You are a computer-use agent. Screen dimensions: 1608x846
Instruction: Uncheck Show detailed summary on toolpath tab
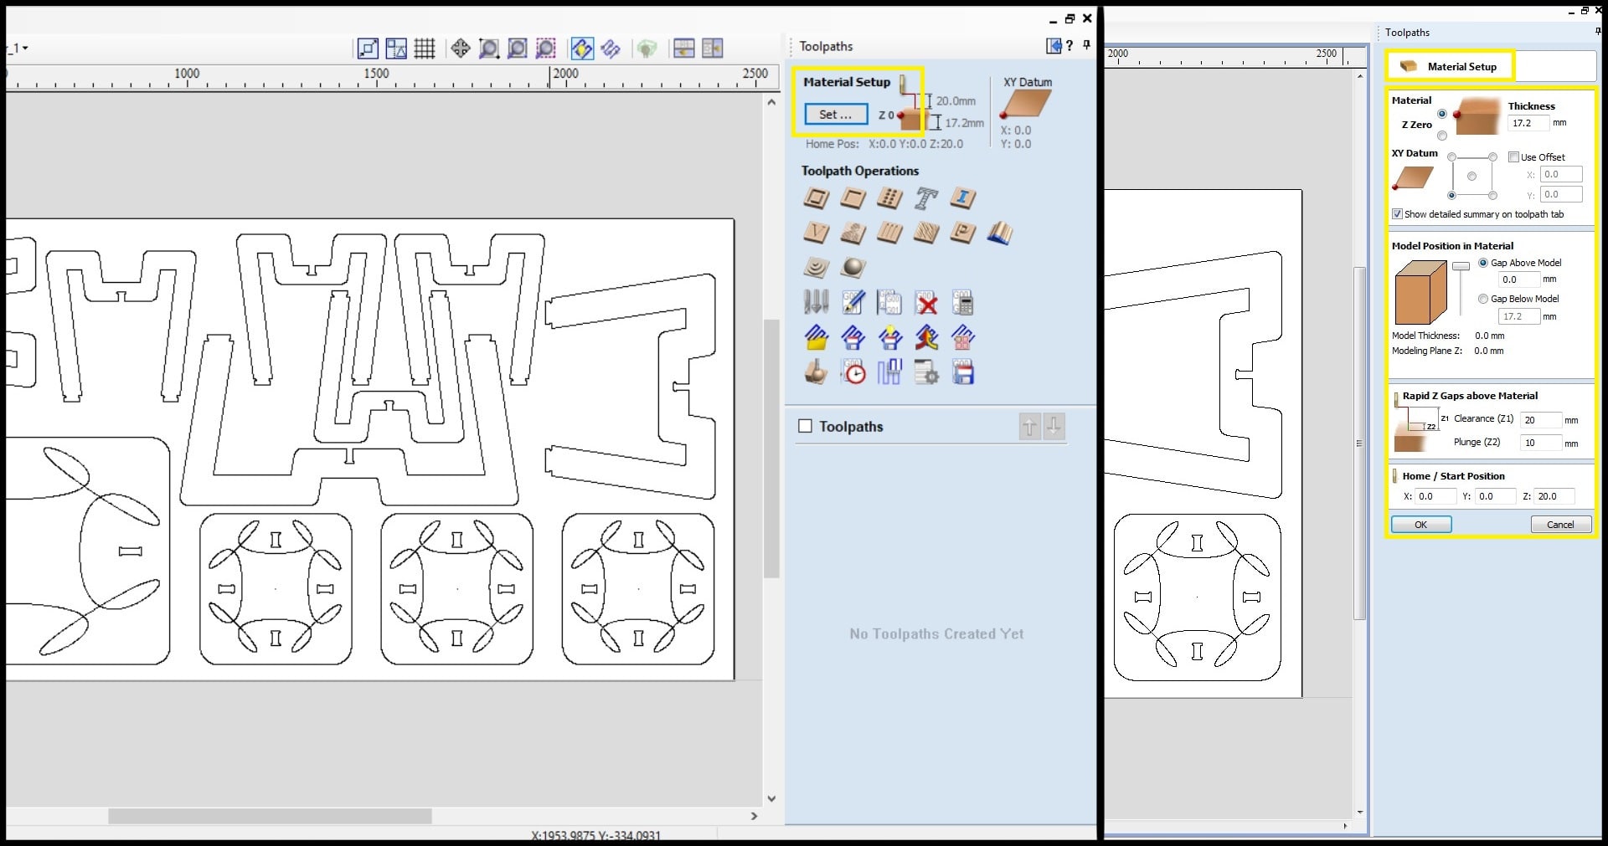[1397, 214]
